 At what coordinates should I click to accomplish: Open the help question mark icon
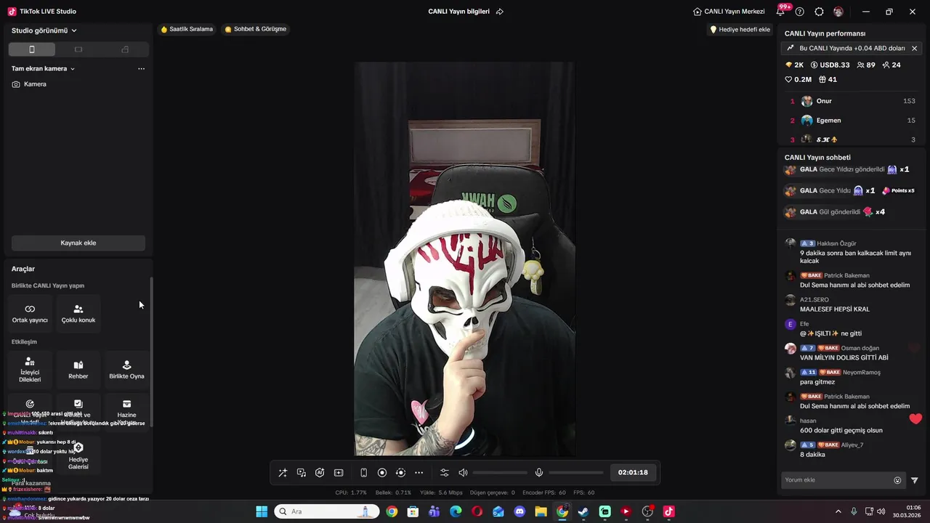[800, 12]
